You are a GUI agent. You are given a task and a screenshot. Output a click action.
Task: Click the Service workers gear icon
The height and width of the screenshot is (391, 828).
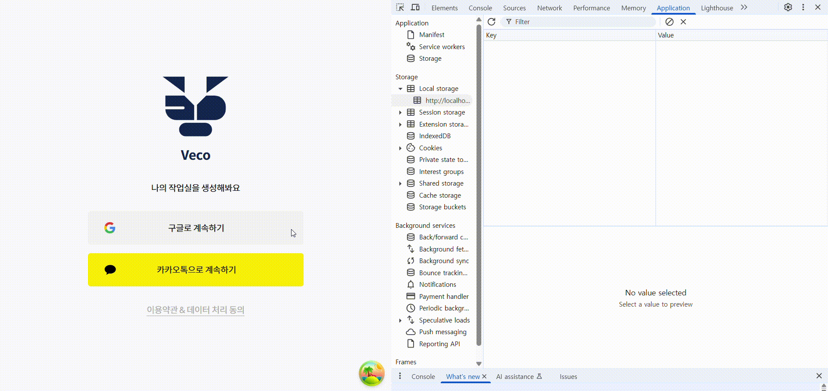411,47
